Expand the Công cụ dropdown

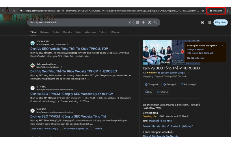116,32
